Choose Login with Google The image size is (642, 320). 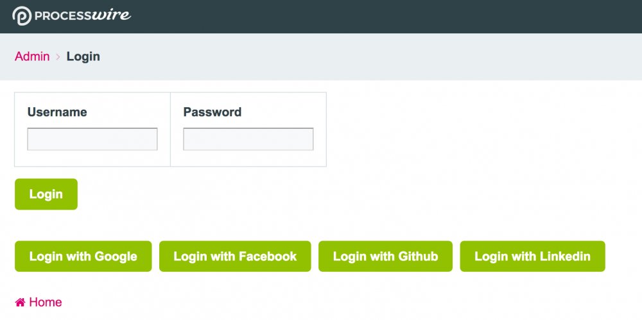point(83,257)
